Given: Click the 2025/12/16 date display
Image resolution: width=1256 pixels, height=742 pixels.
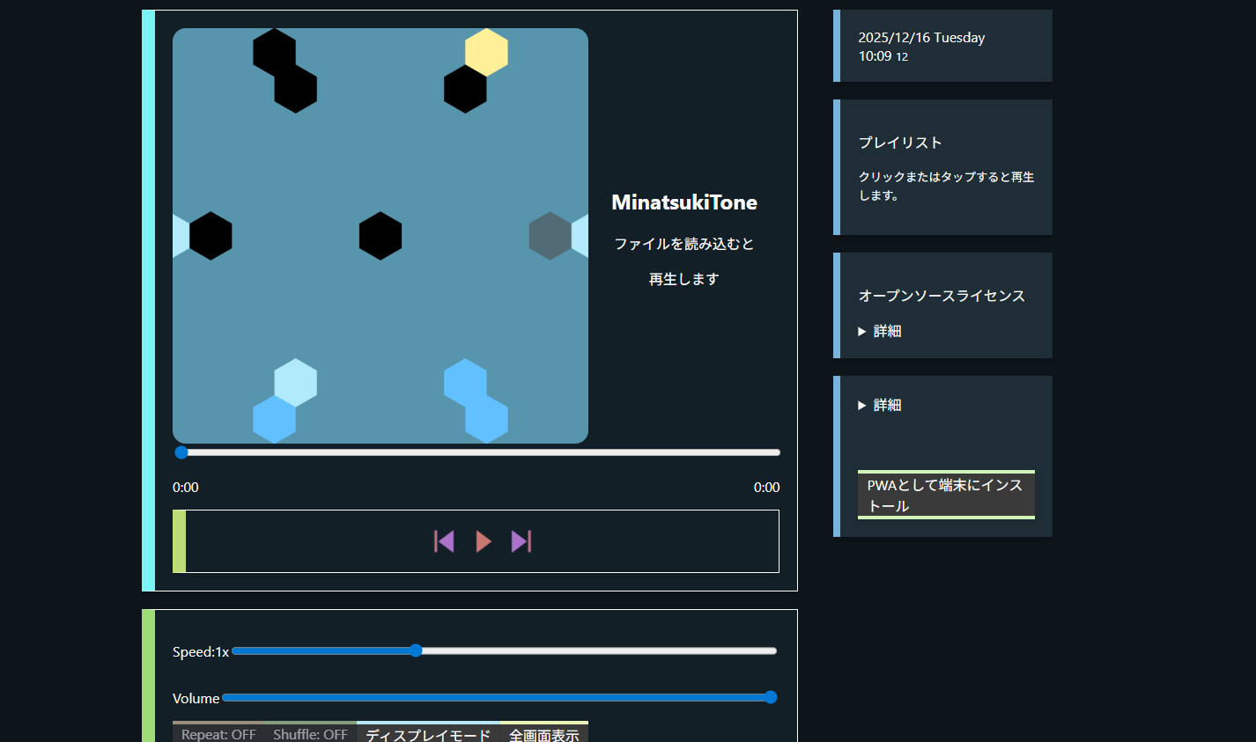Looking at the screenshot, I should [x=921, y=37].
